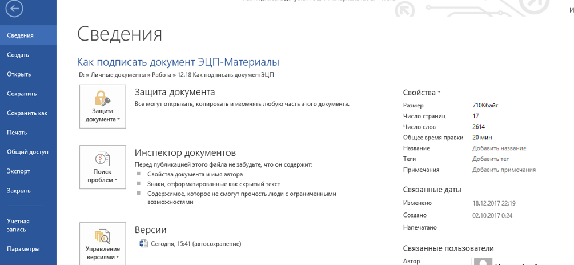
Task: Click the Check for Issues inspector icon
Action: (102, 159)
